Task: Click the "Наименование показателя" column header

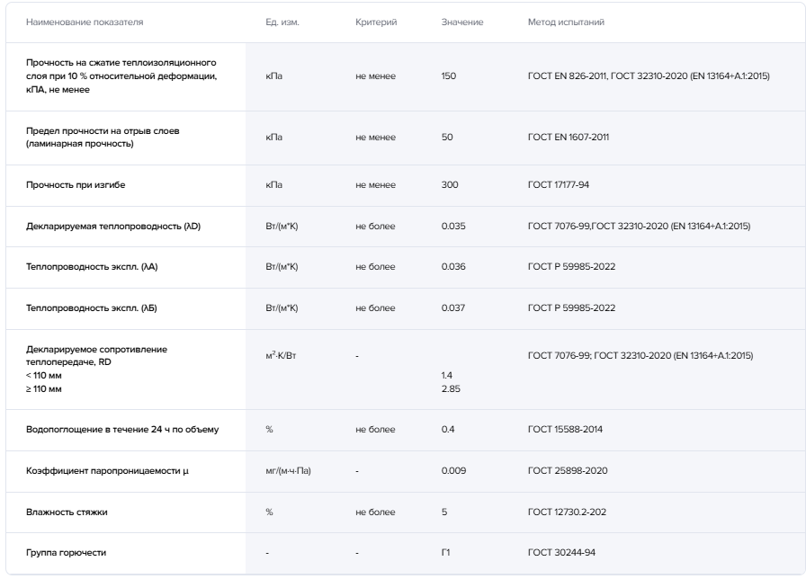Action: coord(85,21)
